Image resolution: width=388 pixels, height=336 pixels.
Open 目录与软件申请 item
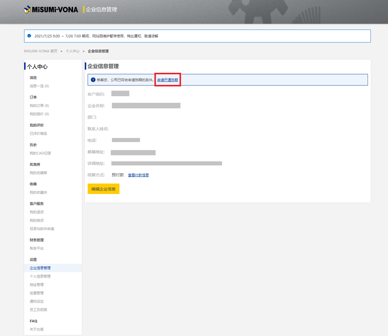pyautogui.click(x=42, y=229)
